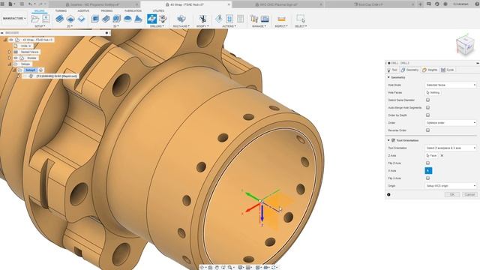Click the Measure ruler icon
This screenshot has height=270, width=480.
[x=281, y=19]
